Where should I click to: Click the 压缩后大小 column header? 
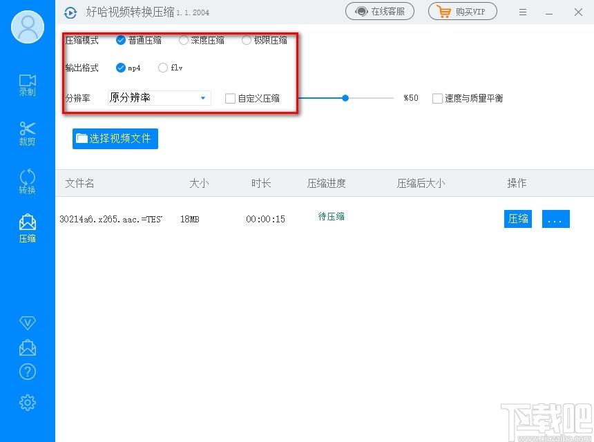click(x=421, y=183)
